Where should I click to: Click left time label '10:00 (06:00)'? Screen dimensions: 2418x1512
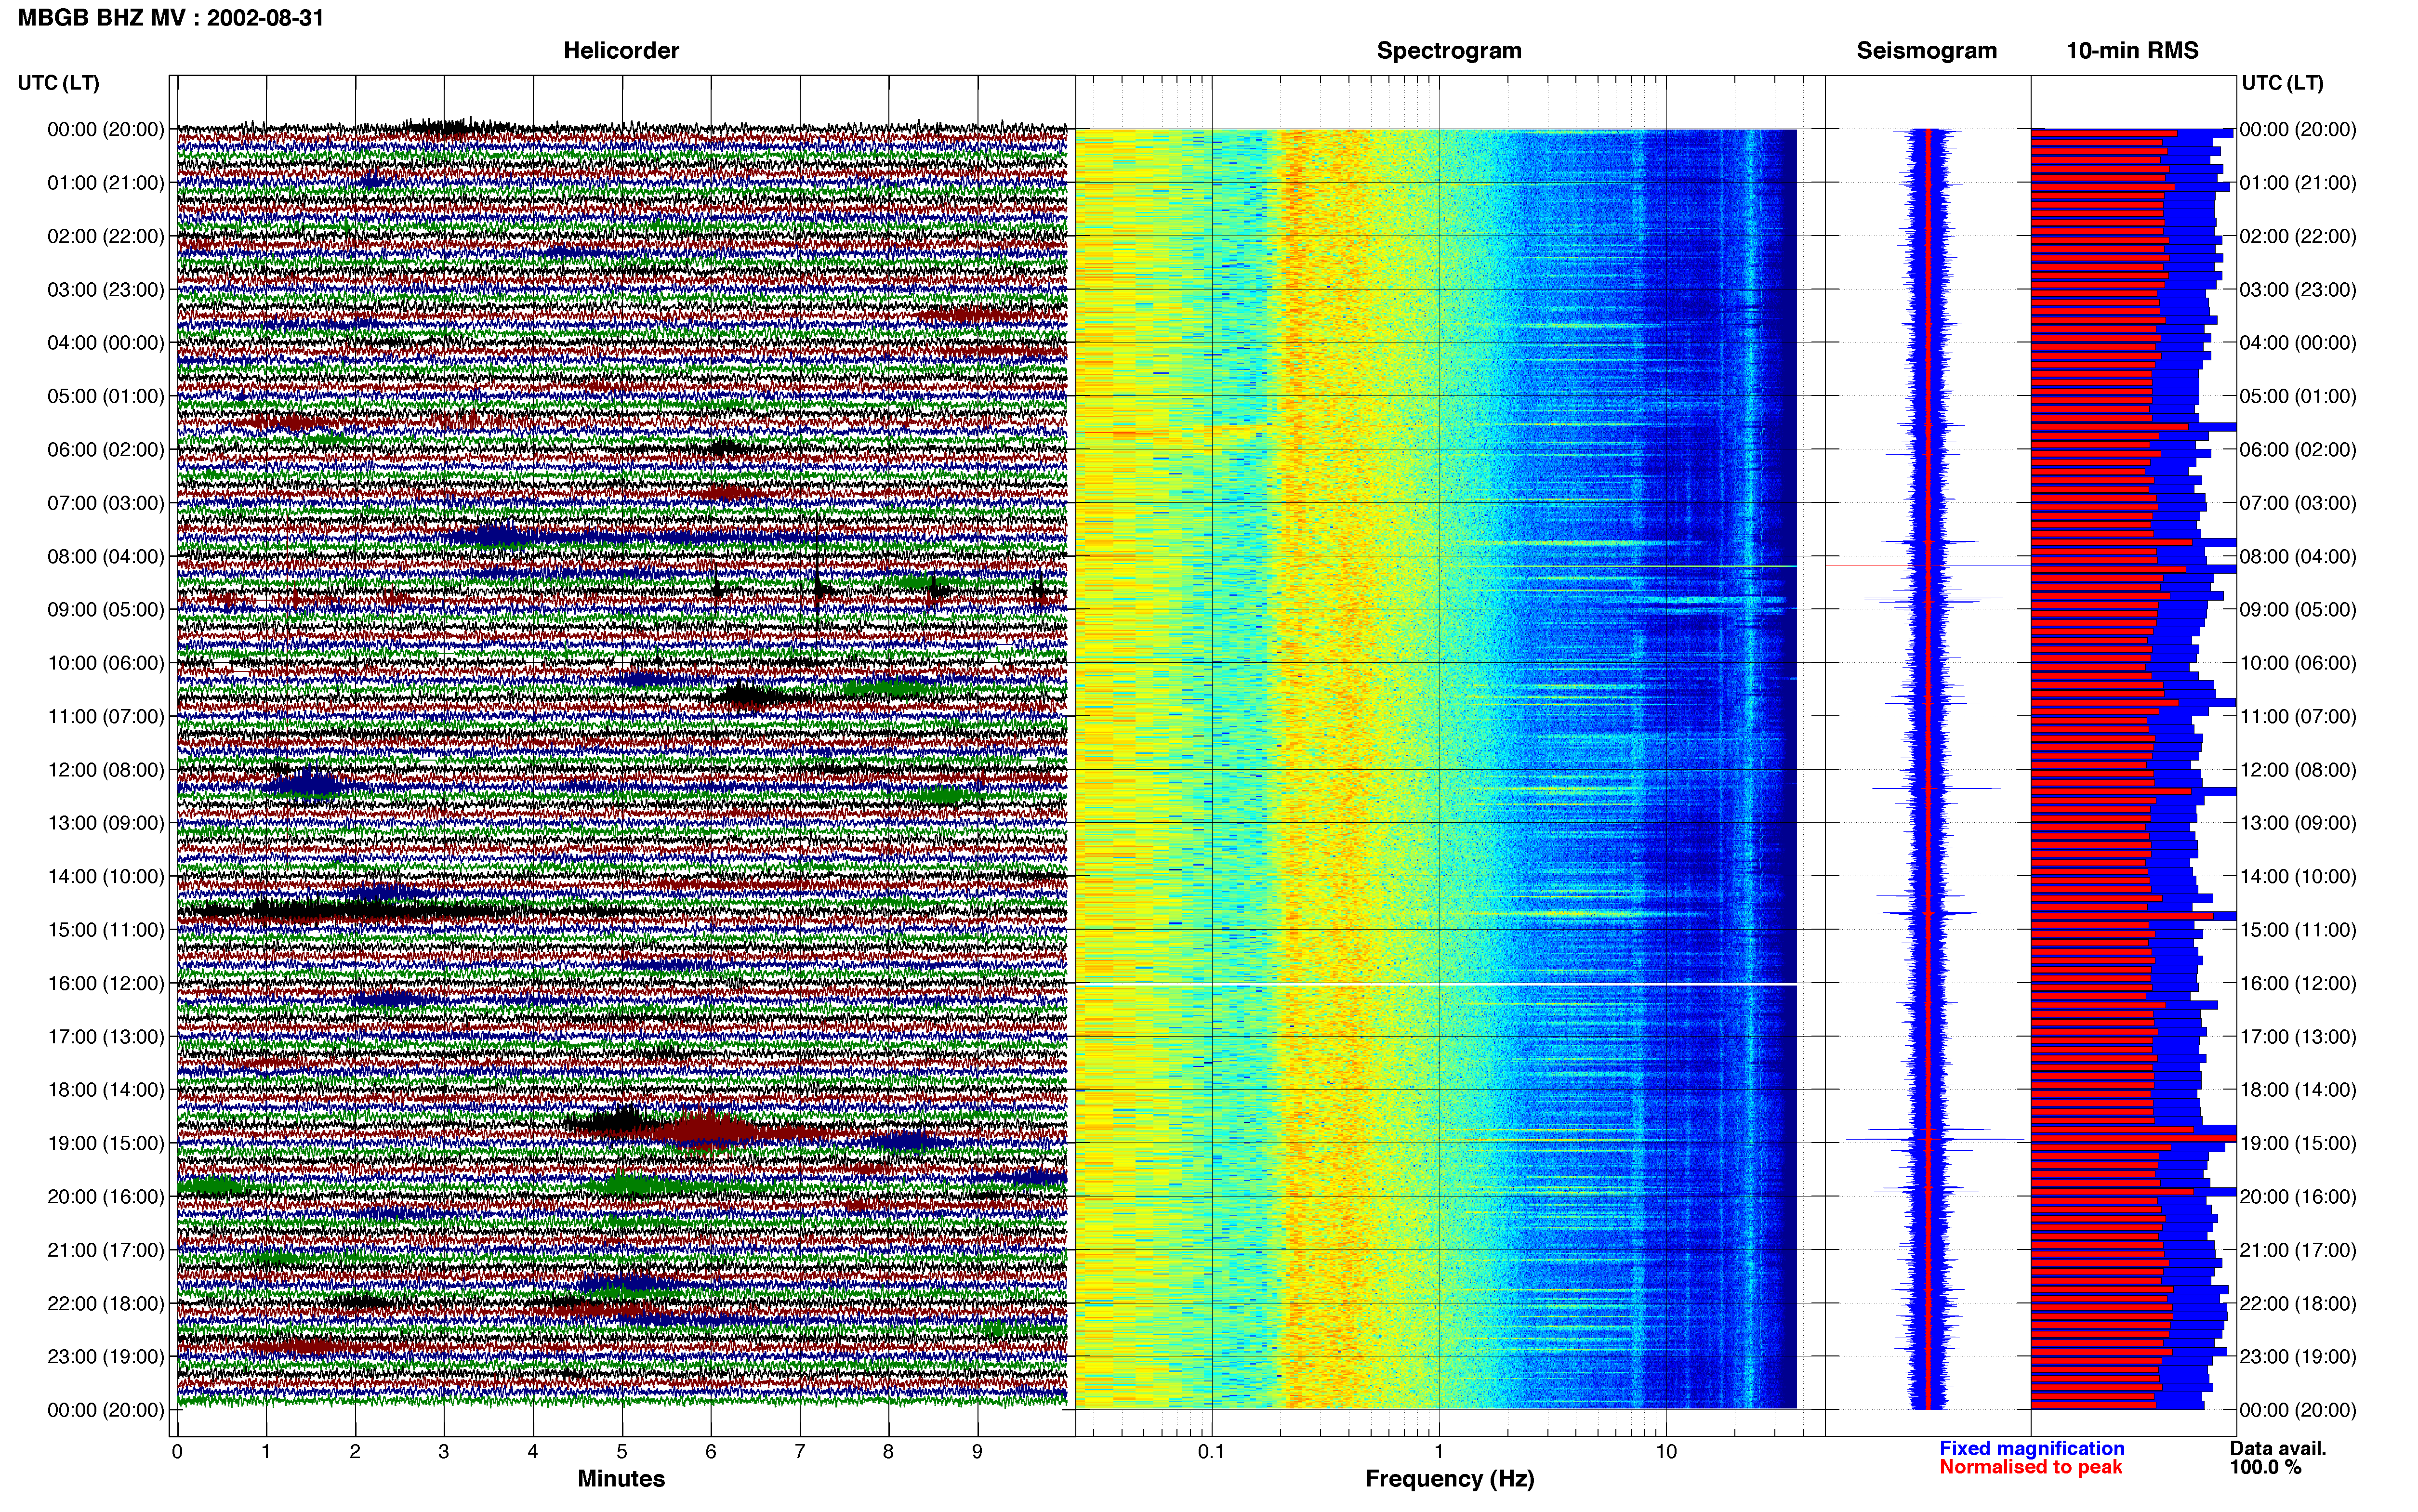tap(106, 663)
